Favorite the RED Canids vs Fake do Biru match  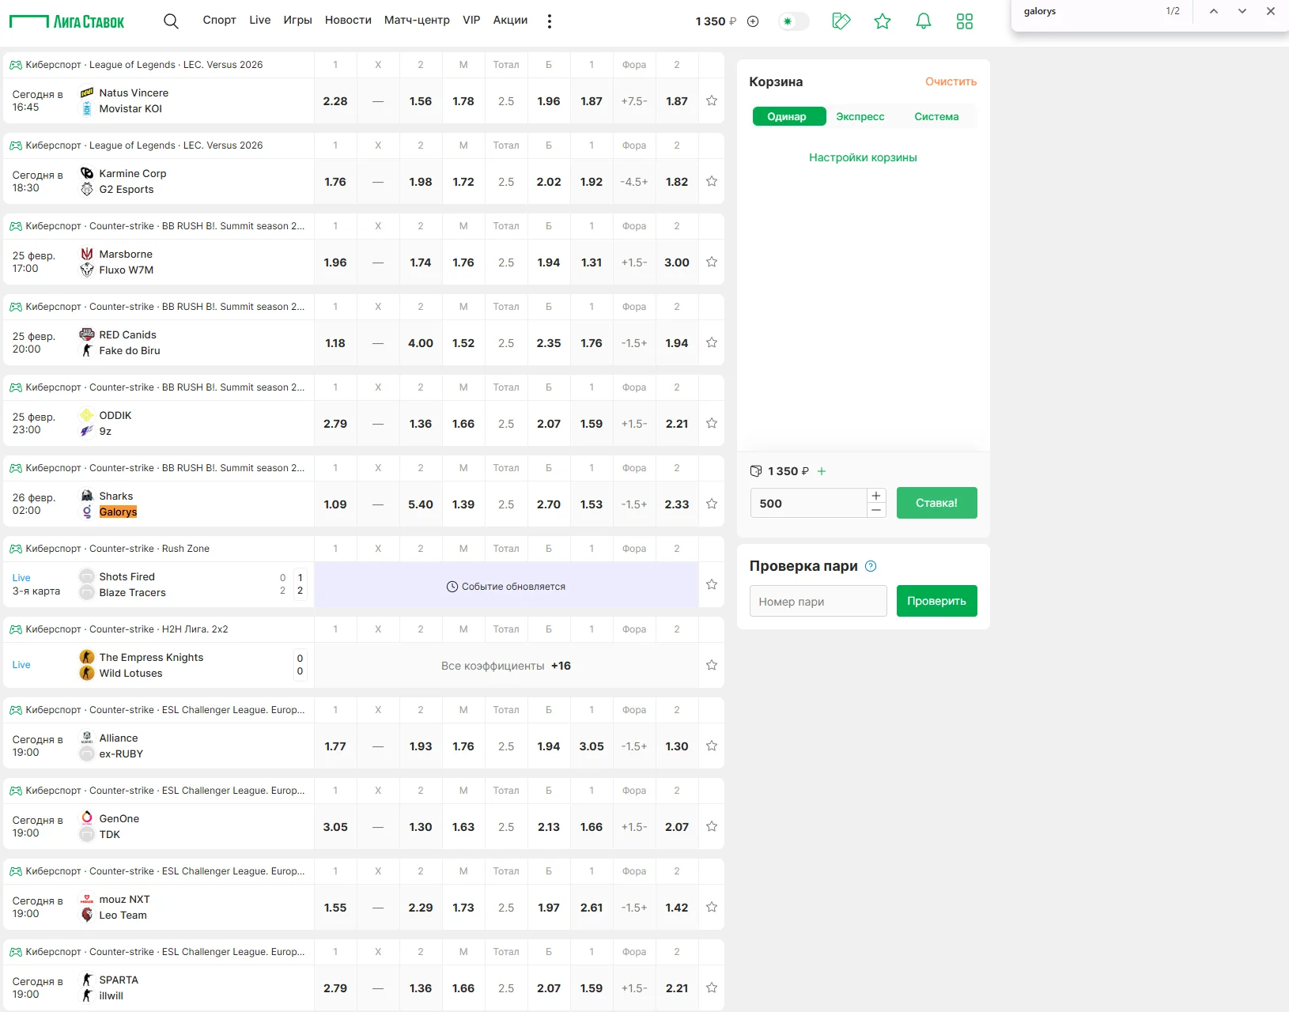pyautogui.click(x=712, y=342)
